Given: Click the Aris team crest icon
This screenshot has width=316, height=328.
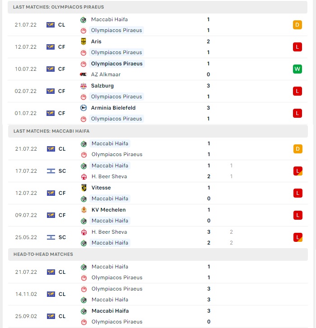Looking at the screenshot, I should (84, 42).
